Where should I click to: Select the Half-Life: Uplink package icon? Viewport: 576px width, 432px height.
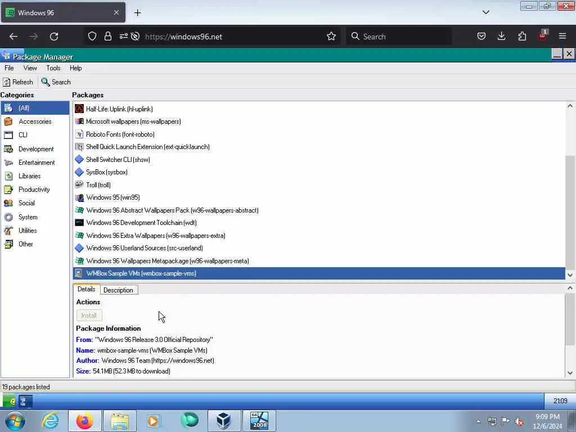[x=79, y=109]
